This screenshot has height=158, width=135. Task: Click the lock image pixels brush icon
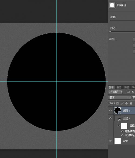tap(122, 103)
